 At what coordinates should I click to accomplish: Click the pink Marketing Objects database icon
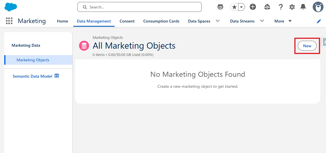click(x=84, y=46)
